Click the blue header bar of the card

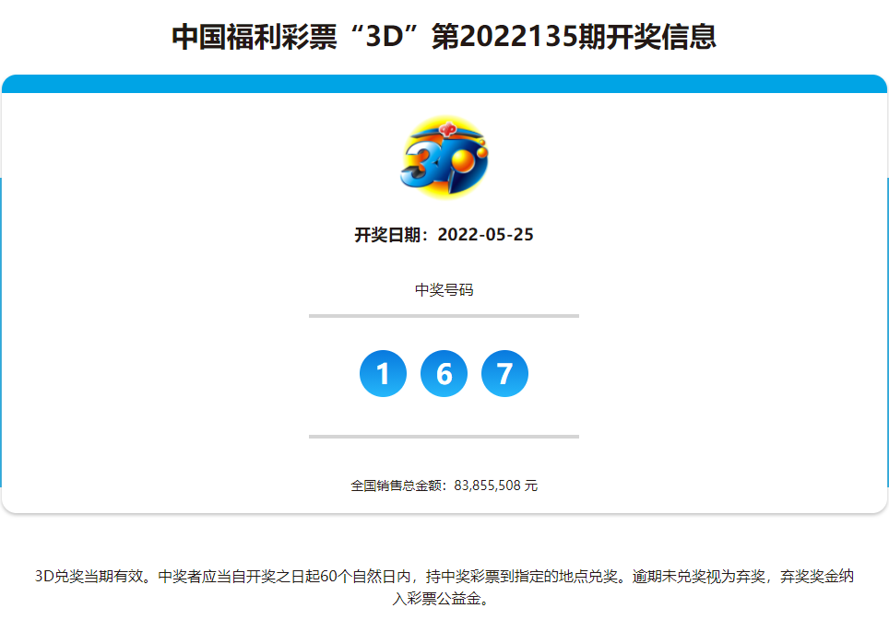pos(444,84)
